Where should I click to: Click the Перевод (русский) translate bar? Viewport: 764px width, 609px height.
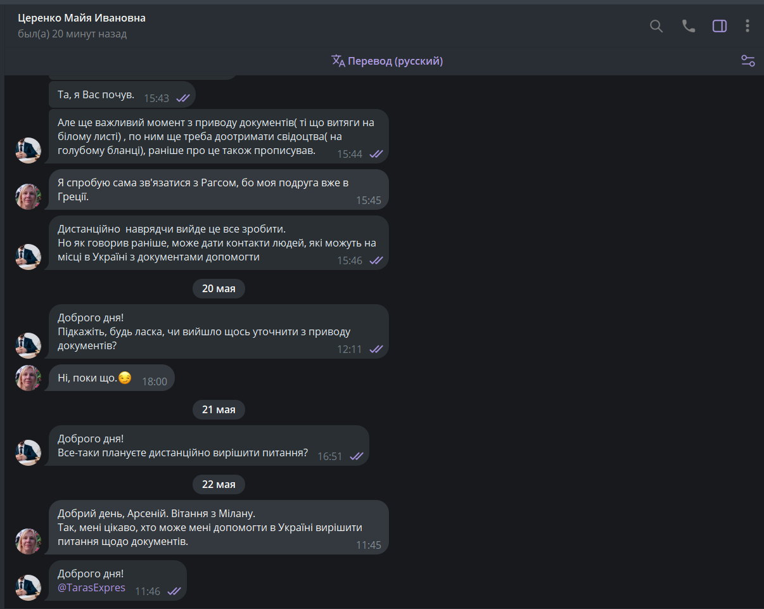(387, 61)
